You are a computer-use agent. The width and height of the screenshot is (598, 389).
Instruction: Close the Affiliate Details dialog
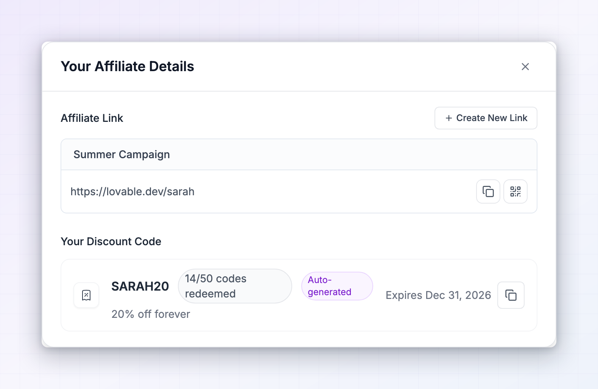525,67
